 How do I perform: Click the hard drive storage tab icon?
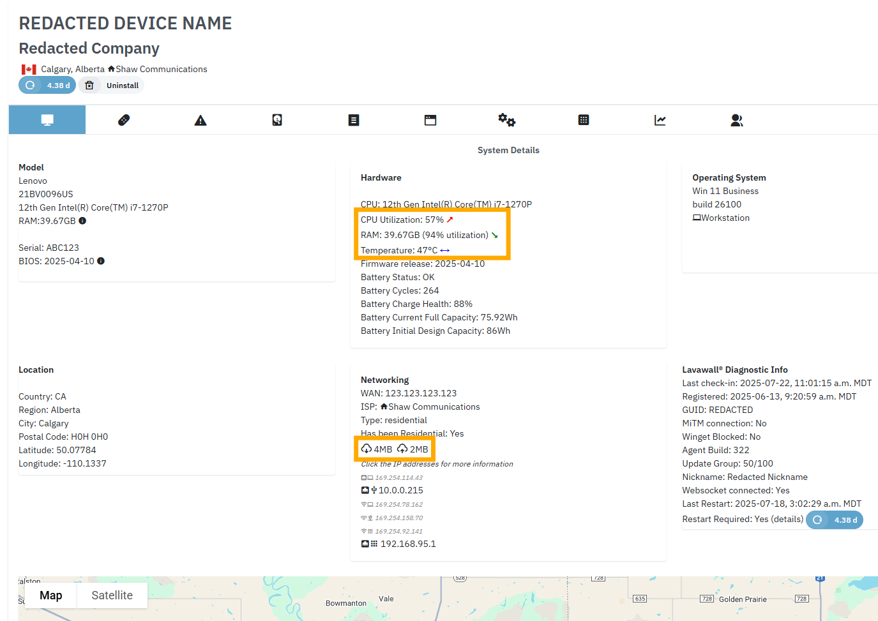pyautogui.click(x=276, y=119)
